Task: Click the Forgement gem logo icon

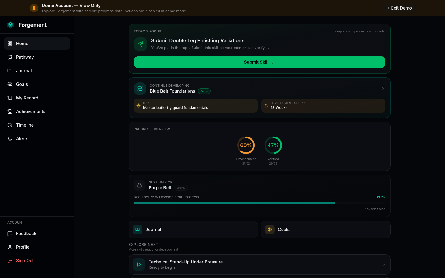Action: (11, 25)
